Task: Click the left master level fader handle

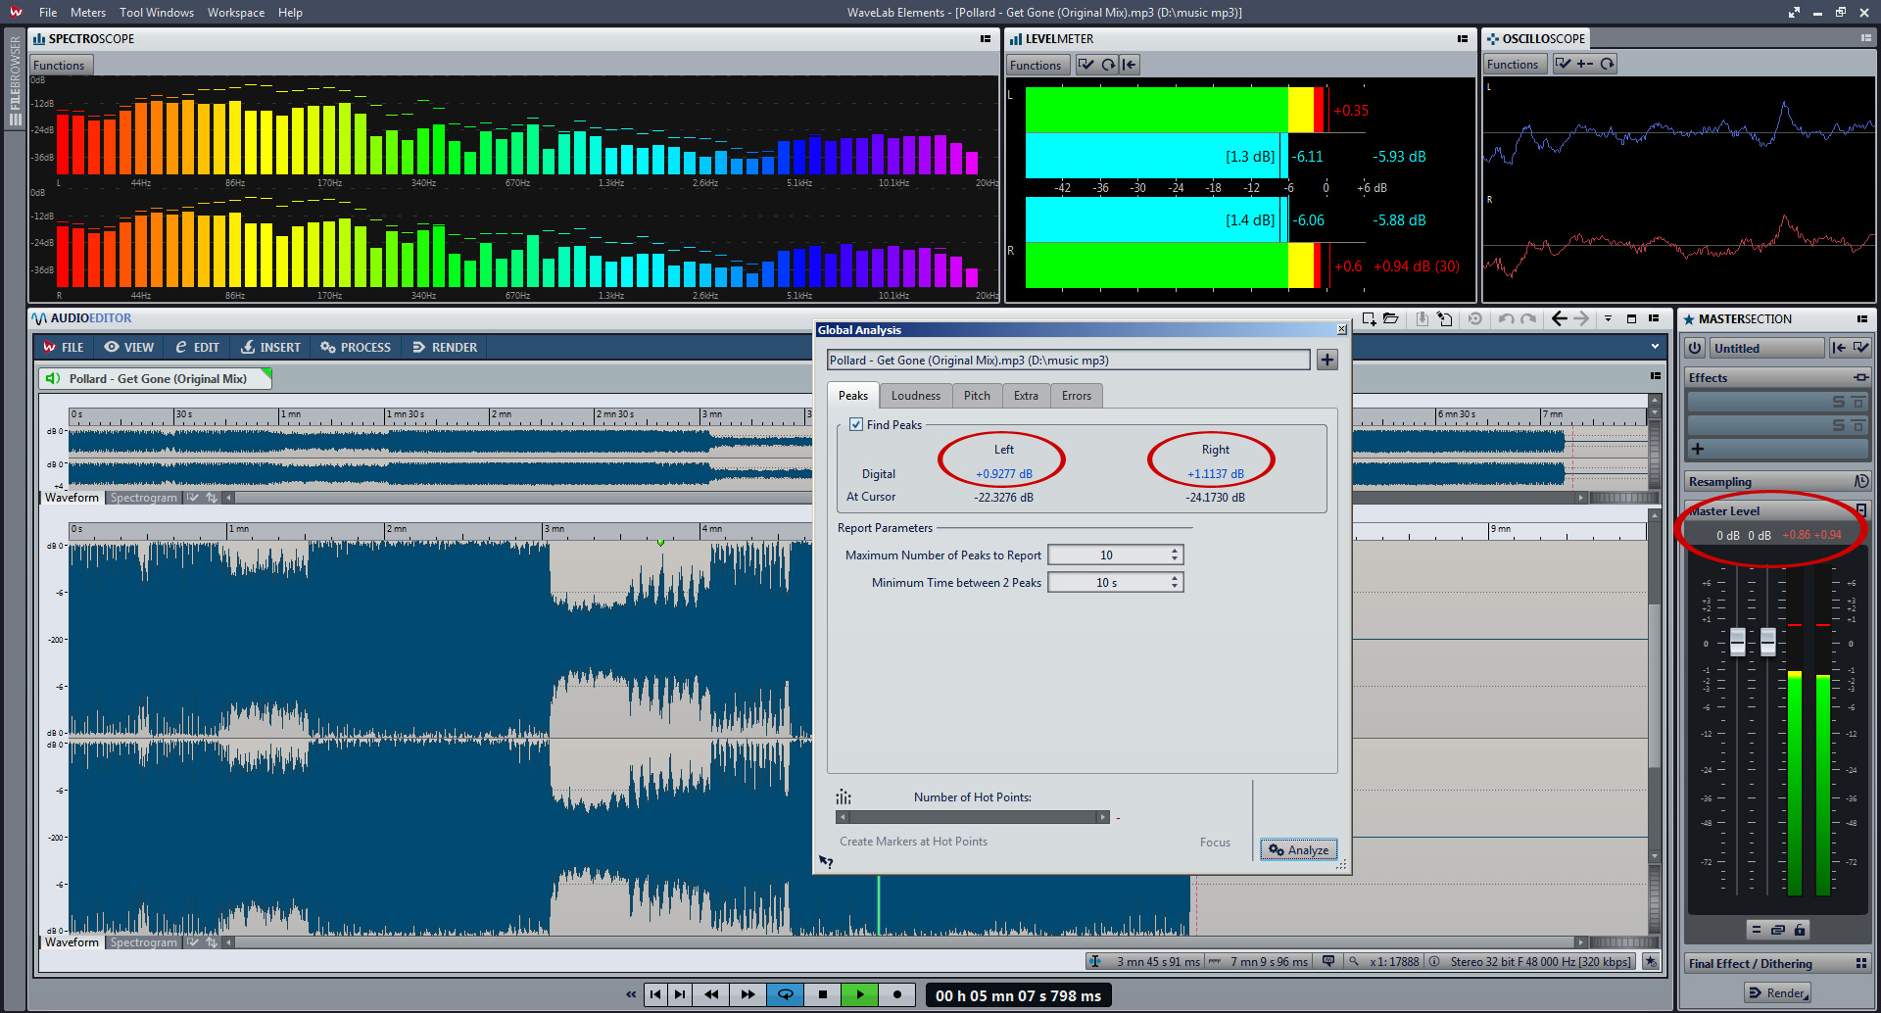Action: [1738, 642]
